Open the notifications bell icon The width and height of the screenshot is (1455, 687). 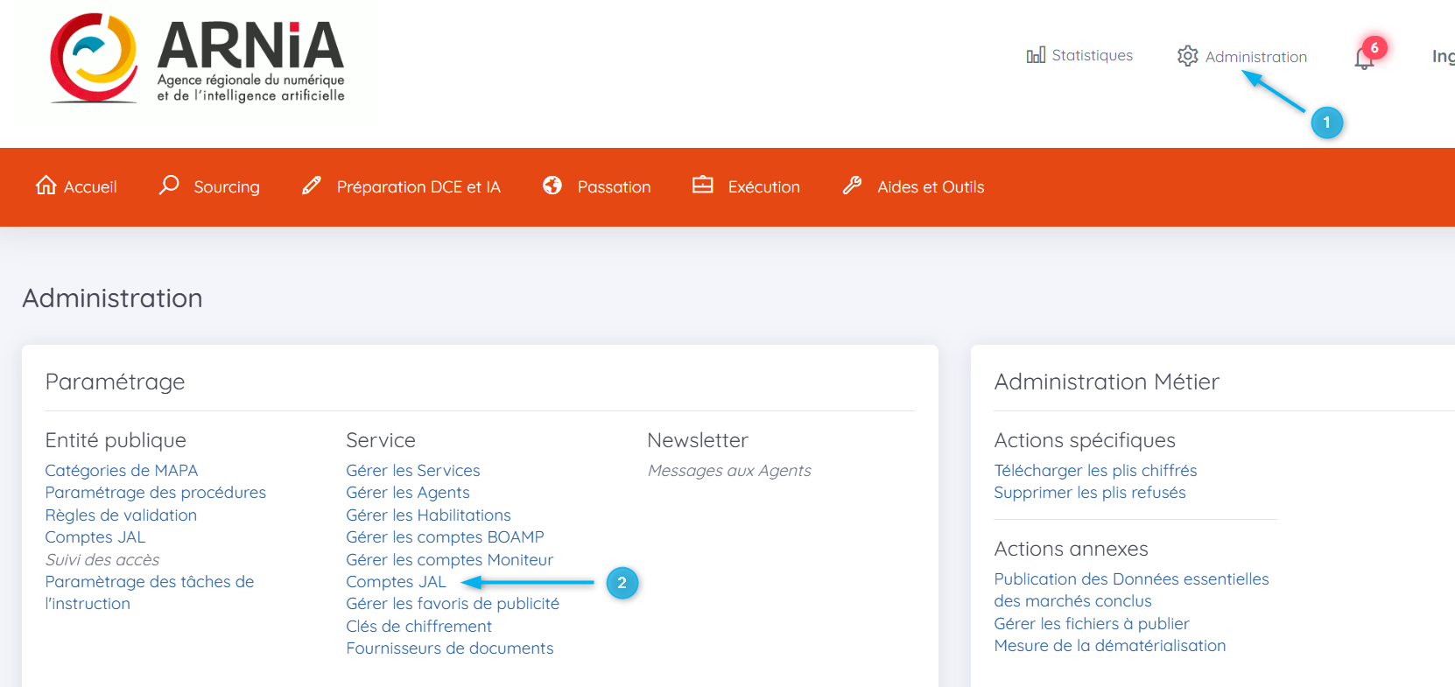click(x=1363, y=59)
